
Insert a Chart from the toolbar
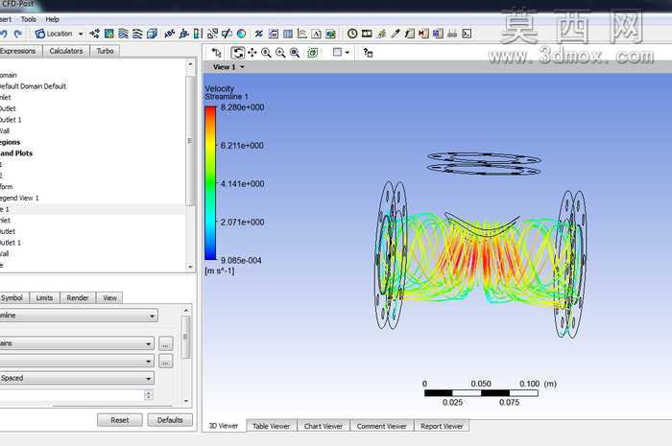coord(302,34)
